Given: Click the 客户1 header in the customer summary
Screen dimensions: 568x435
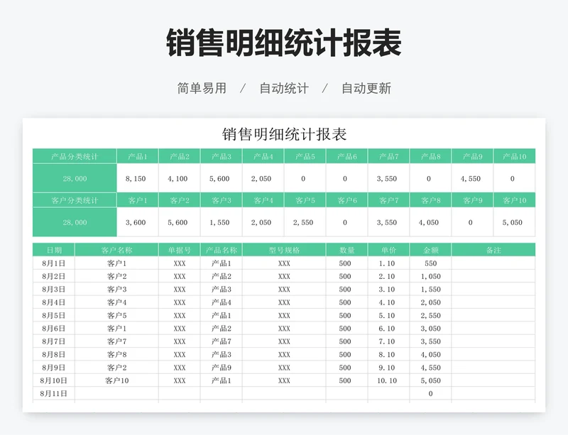Looking at the screenshot, I should coord(138,200).
